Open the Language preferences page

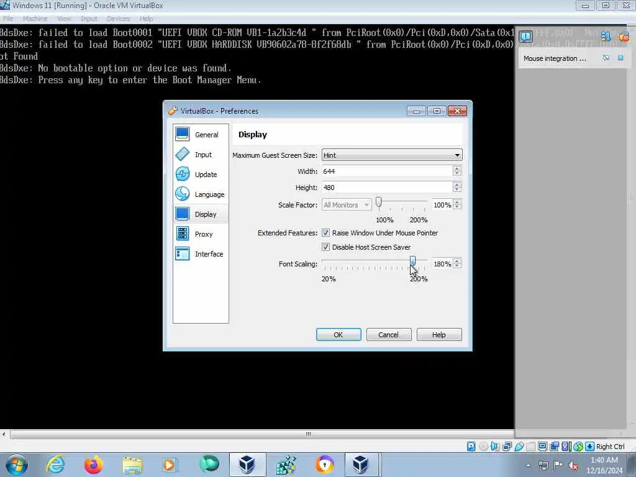201,194
